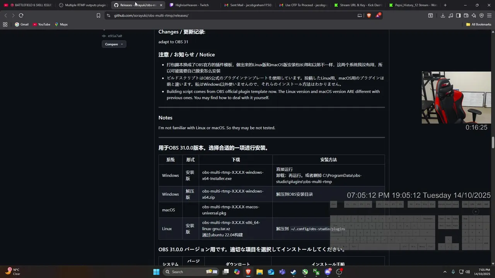Click the '注意 / お知らせ / Notice' heading

tap(186, 55)
